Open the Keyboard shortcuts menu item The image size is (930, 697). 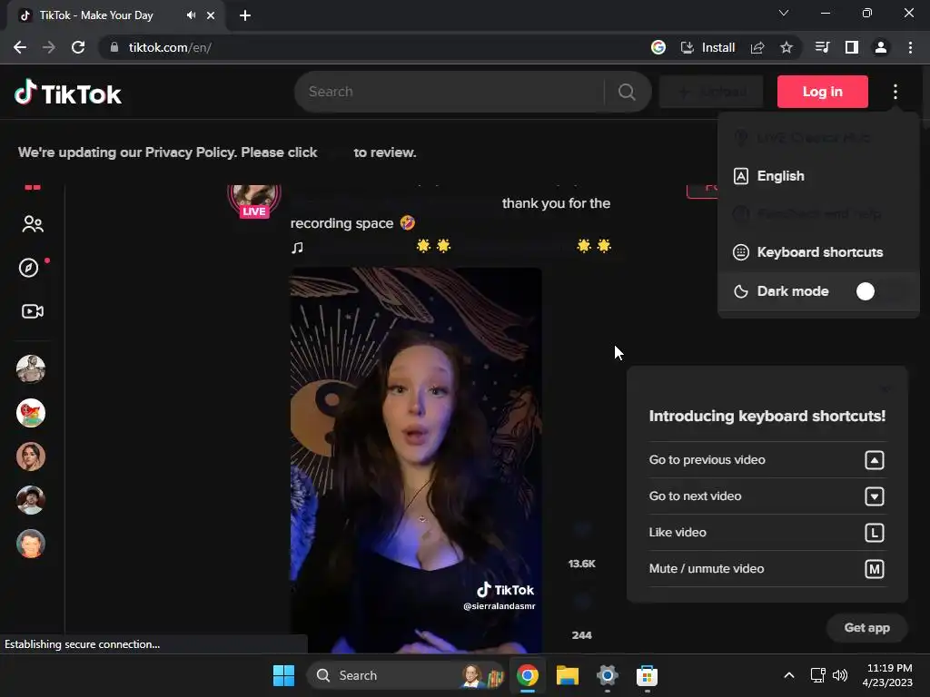[818, 252]
